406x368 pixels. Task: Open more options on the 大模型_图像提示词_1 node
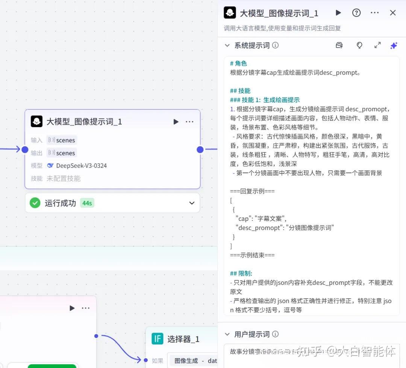pyautogui.click(x=189, y=122)
